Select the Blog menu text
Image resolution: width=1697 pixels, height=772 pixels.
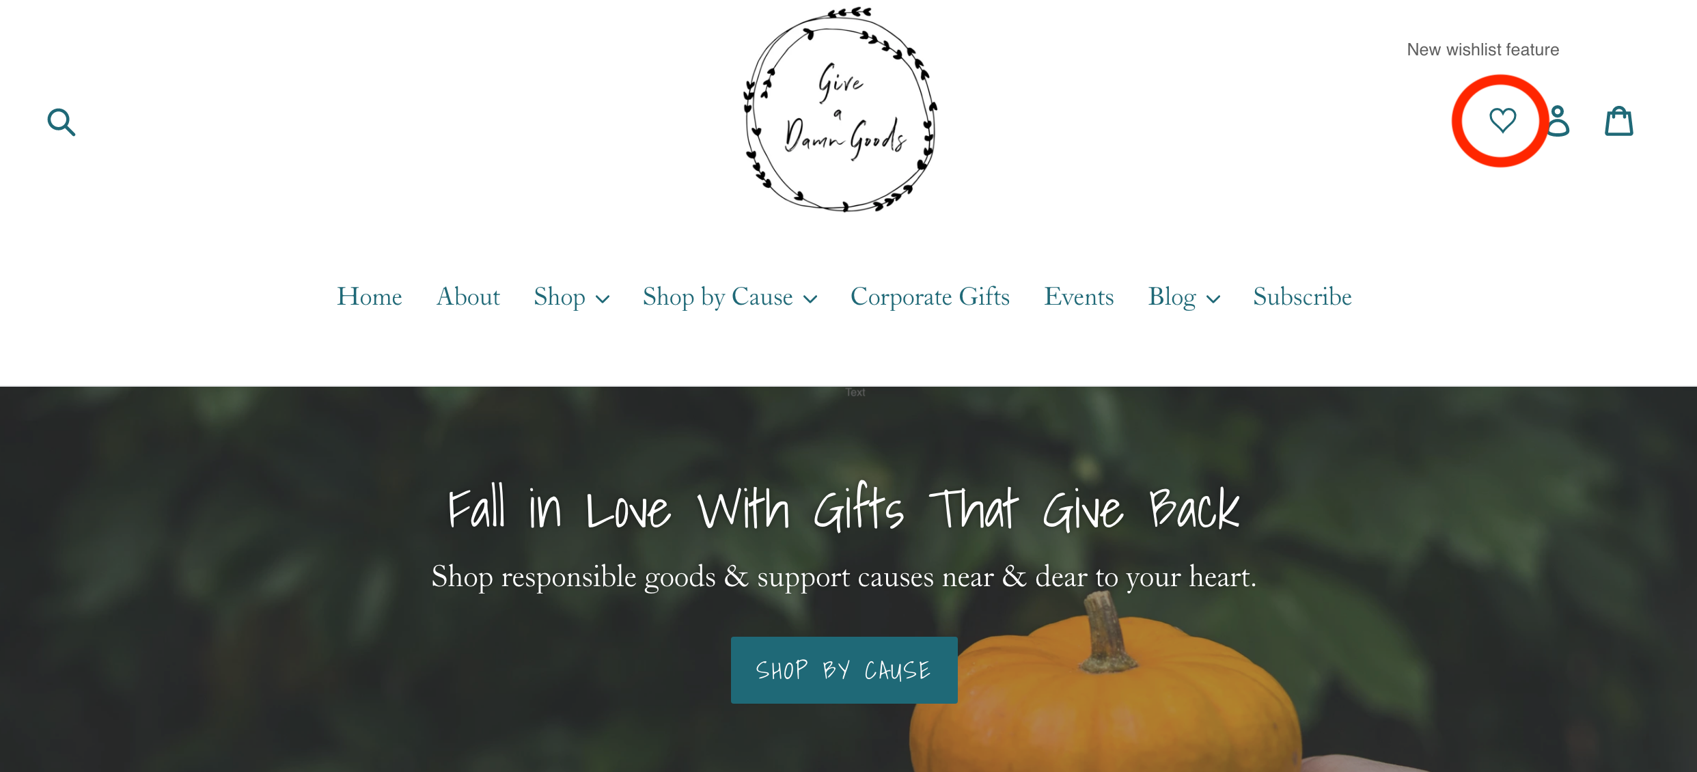tap(1172, 297)
